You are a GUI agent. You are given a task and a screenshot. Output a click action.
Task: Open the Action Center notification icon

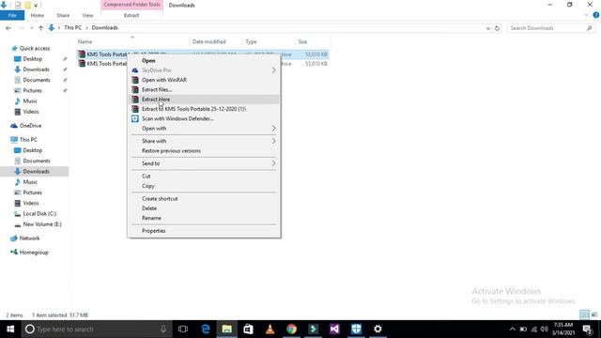(x=587, y=330)
